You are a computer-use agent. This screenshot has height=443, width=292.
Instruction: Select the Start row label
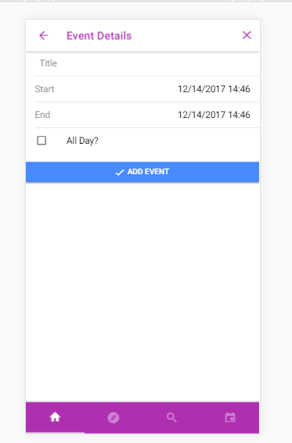(x=45, y=89)
